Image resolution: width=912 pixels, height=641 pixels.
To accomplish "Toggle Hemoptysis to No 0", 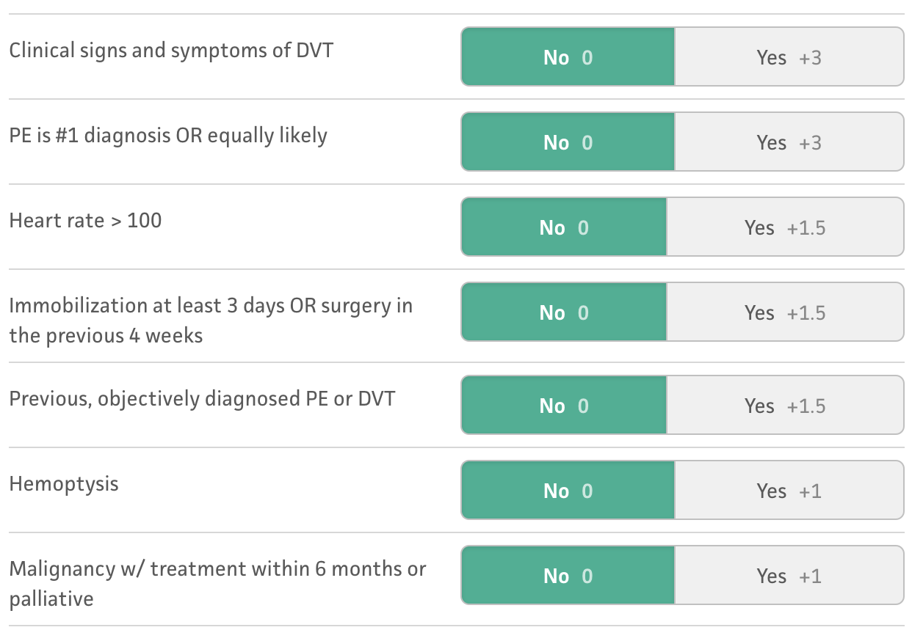I will coord(568,491).
